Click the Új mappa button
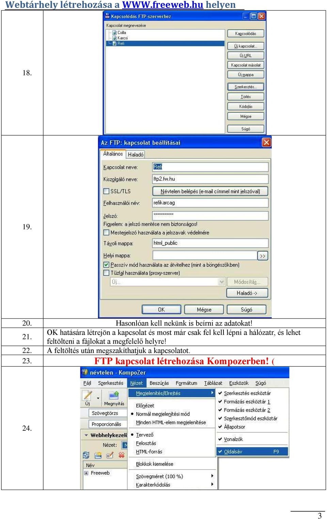The width and height of the screenshot is (327, 519). 246,75
